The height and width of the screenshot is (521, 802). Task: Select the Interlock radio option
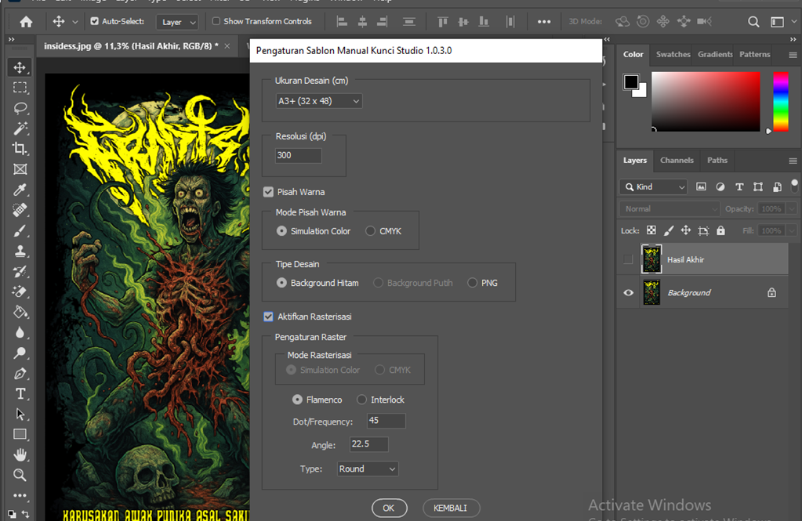361,400
